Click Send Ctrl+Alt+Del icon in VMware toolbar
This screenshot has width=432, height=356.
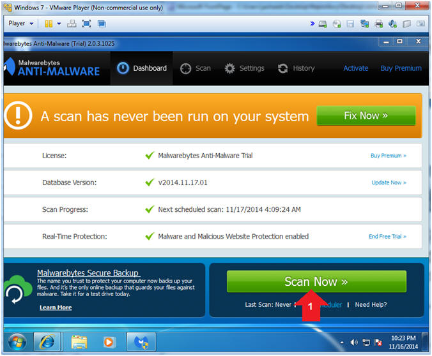coord(72,24)
